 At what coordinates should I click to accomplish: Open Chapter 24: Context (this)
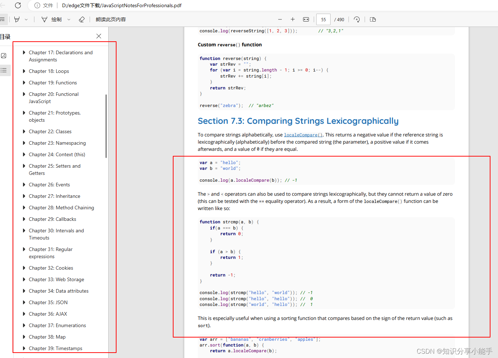(57, 154)
